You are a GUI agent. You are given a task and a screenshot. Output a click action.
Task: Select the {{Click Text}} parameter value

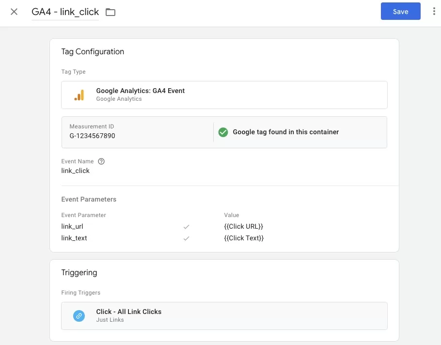(x=244, y=238)
